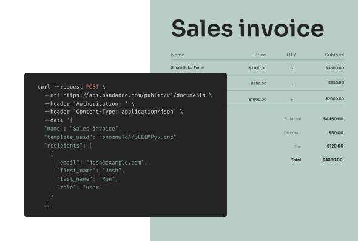
Task: Click the $1200.00 price cell
Action: tap(258, 68)
